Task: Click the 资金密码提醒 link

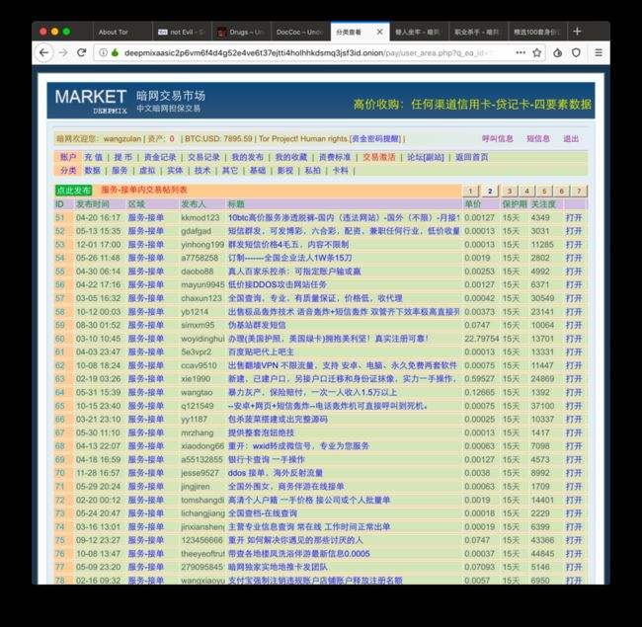Action: pyautogui.click(x=376, y=139)
